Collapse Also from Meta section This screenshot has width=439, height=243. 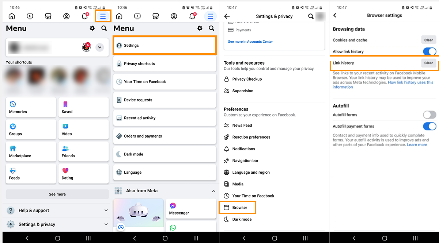[213, 191]
